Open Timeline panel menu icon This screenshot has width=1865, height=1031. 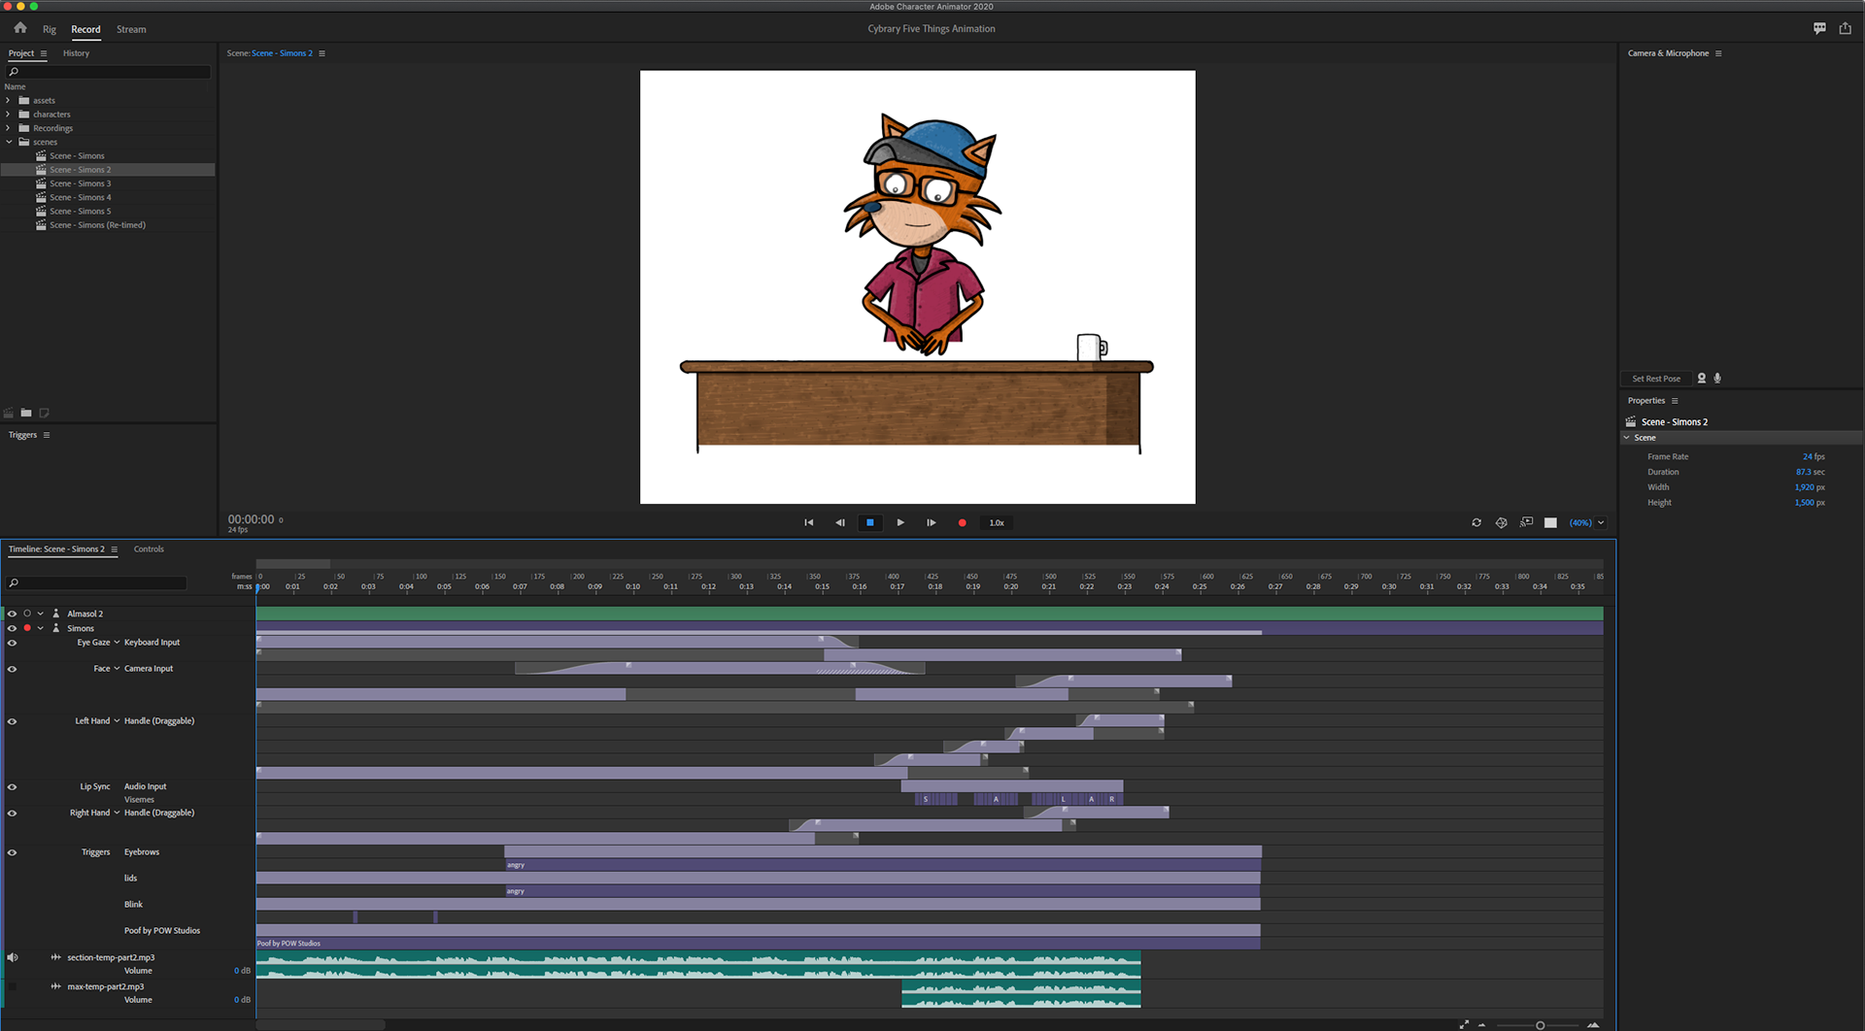[x=115, y=549]
